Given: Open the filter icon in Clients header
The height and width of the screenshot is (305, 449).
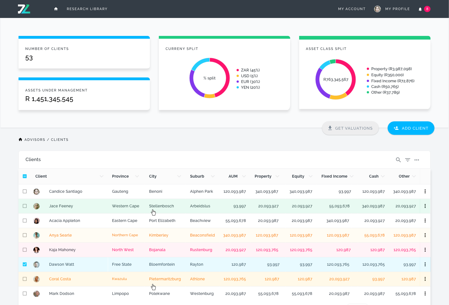Looking at the screenshot, I should click(x=407, y=160).
